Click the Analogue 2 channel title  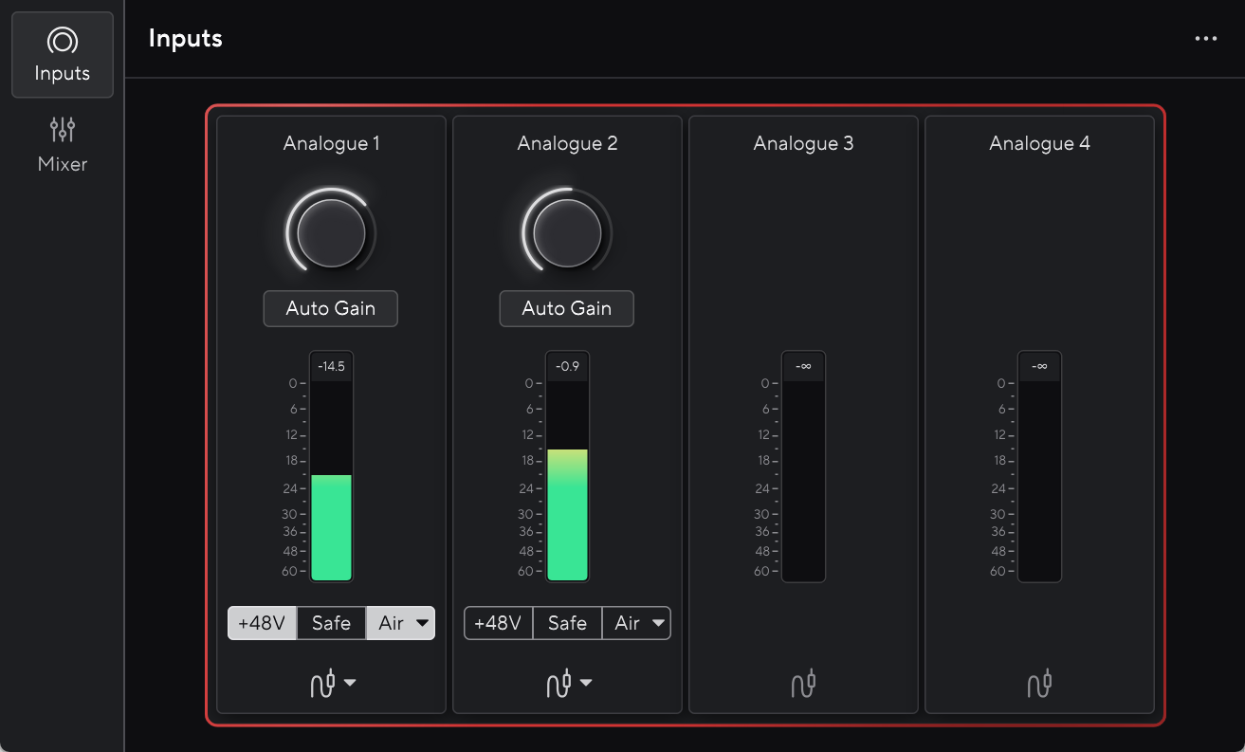coord(567,143)
